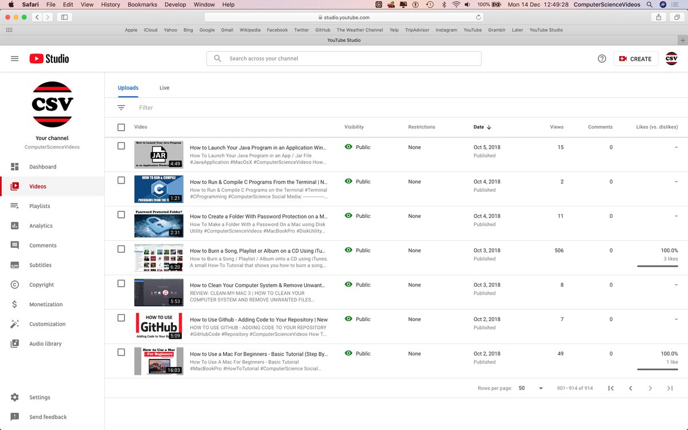The height and width of the screenshot is (430, 688).
Task: Open the Dashboard section in sidebar
Action: click(42, 166)
